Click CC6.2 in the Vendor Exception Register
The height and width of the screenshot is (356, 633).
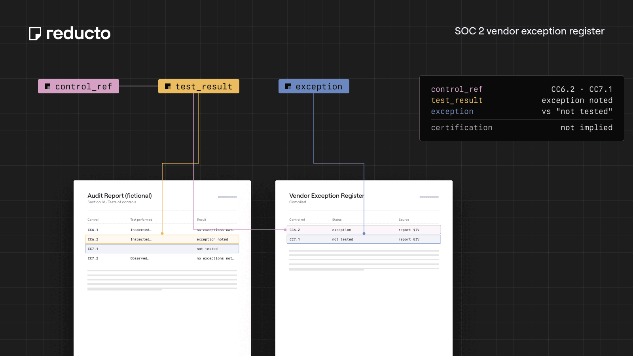(x=295, y=230)
